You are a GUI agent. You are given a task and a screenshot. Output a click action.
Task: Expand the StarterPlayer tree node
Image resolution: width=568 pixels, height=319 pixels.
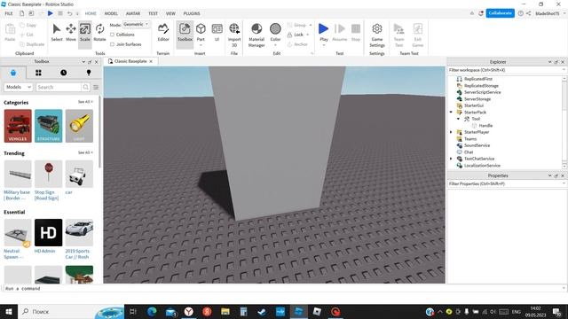[x=451, y=132]
